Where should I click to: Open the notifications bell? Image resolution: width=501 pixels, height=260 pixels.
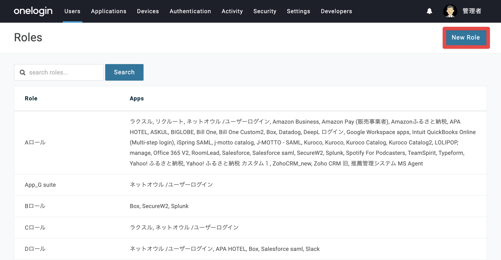coord(429,11)
